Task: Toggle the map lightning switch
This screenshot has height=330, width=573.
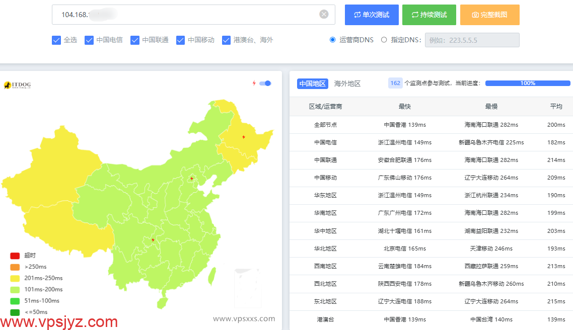Action: pos(265,84)
